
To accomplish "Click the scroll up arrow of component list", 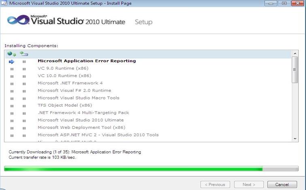I will coord(295,53).
